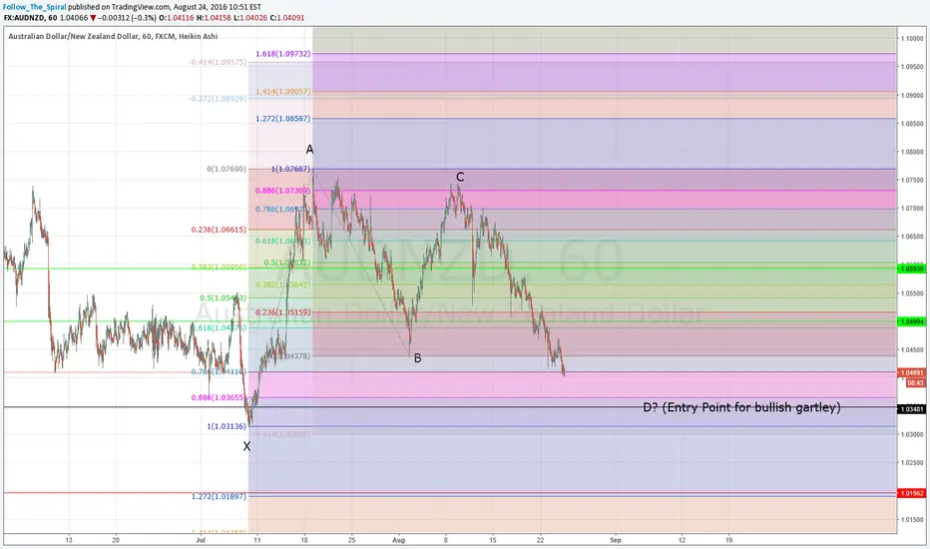Image resolution: width=930 pixels, height=549 pixels.
Task: Click the 19 date on the time axis
Action: point(729,540)
